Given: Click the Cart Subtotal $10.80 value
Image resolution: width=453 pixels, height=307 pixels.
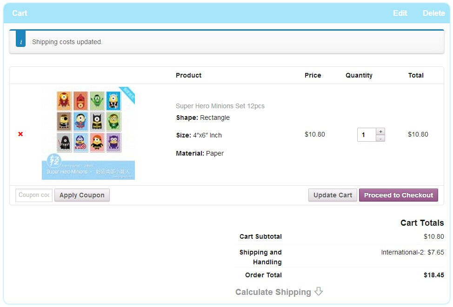Looking at the screenshot, I should (433, 236).
